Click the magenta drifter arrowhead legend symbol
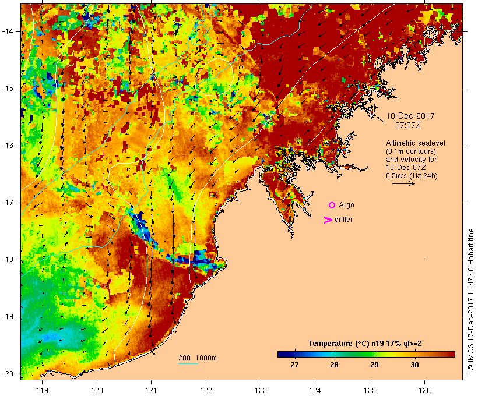This screenshot has width=478, height=396. click(328, 220)
